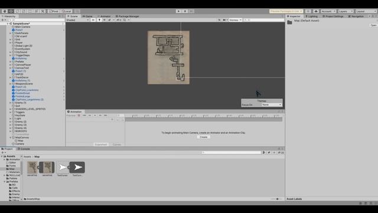Open the Layout dropdown
The image size is (378, 213).
click(366, 11)
